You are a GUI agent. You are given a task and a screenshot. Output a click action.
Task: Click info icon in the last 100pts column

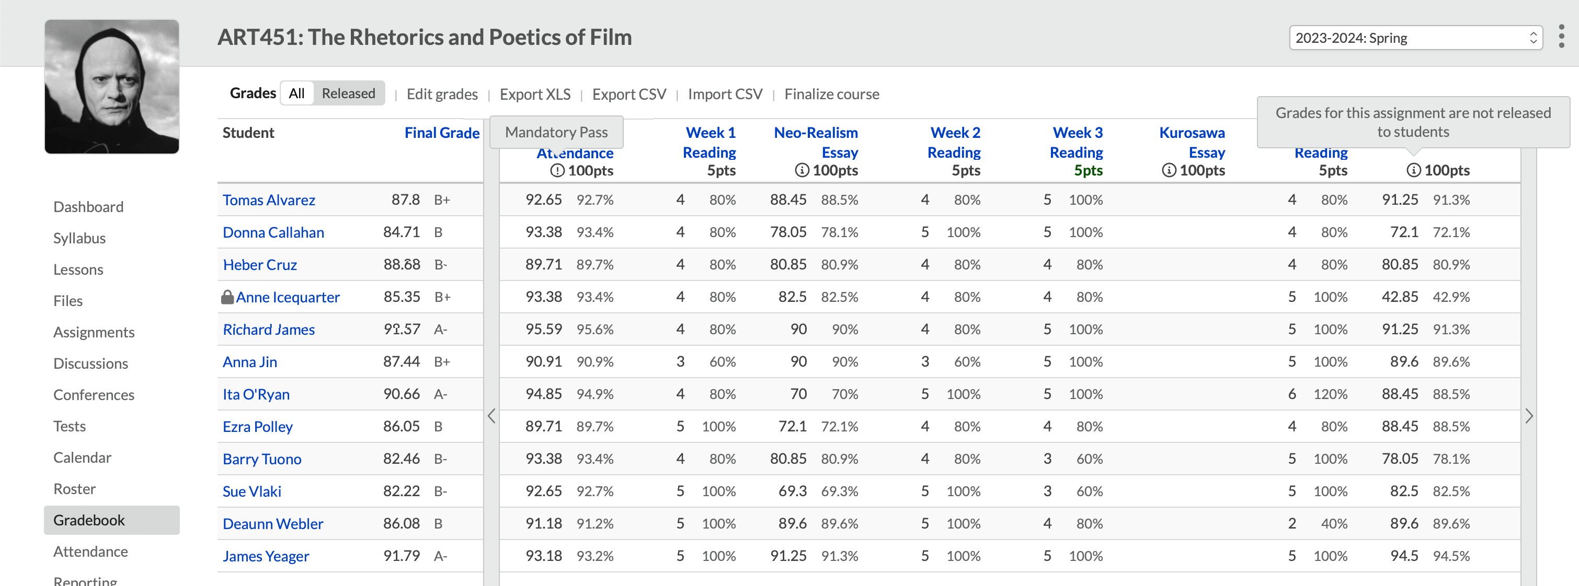click(x=1413, y=171)
